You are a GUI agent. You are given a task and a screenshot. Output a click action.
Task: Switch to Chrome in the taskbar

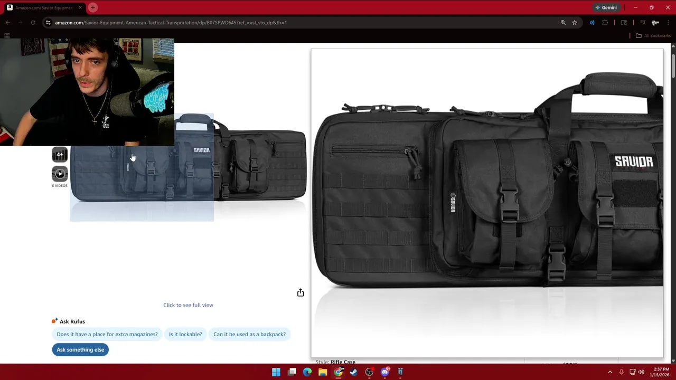point(338,372)
